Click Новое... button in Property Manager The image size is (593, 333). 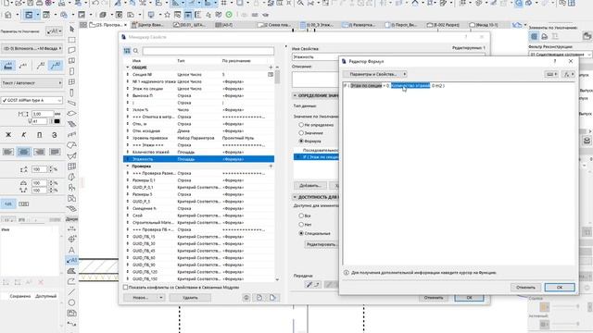pyautogui.click(x=141, y=298)
